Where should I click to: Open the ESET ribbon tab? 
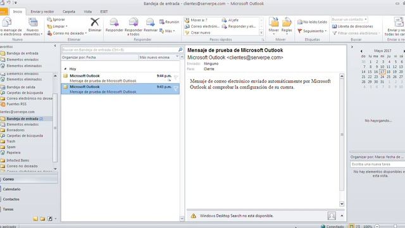click(x=104, y=11)
